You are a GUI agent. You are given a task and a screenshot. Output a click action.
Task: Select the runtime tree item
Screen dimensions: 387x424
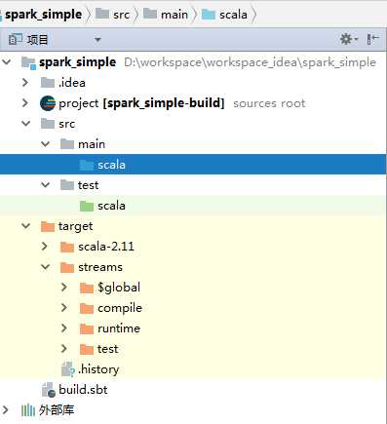[119, 328]
